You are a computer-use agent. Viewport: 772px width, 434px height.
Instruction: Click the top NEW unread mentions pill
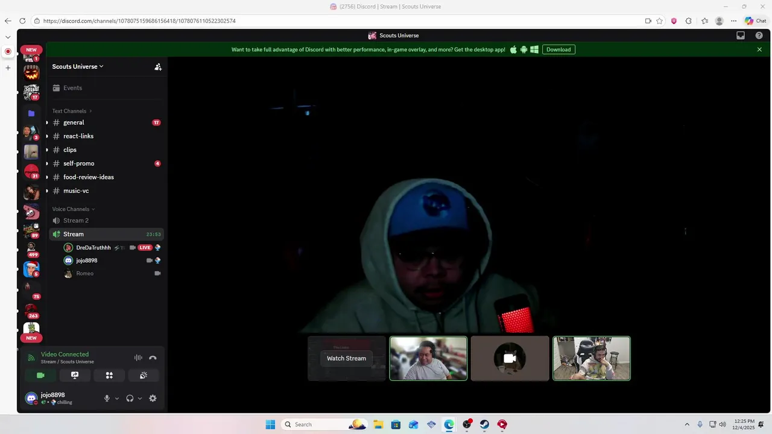[x=31, y=50]
